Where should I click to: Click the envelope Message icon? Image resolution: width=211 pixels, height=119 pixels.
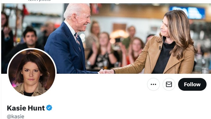coord(169,85)
